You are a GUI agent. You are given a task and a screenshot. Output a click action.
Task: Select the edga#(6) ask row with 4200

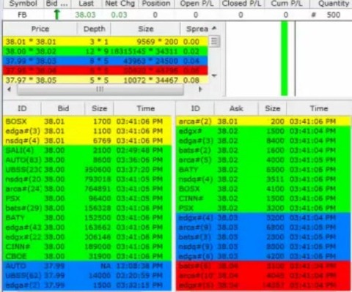[263, 256]
